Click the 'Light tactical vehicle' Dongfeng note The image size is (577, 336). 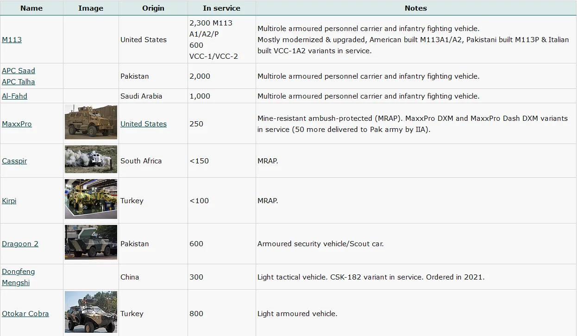pyautogui.click(x=371, y=277)
